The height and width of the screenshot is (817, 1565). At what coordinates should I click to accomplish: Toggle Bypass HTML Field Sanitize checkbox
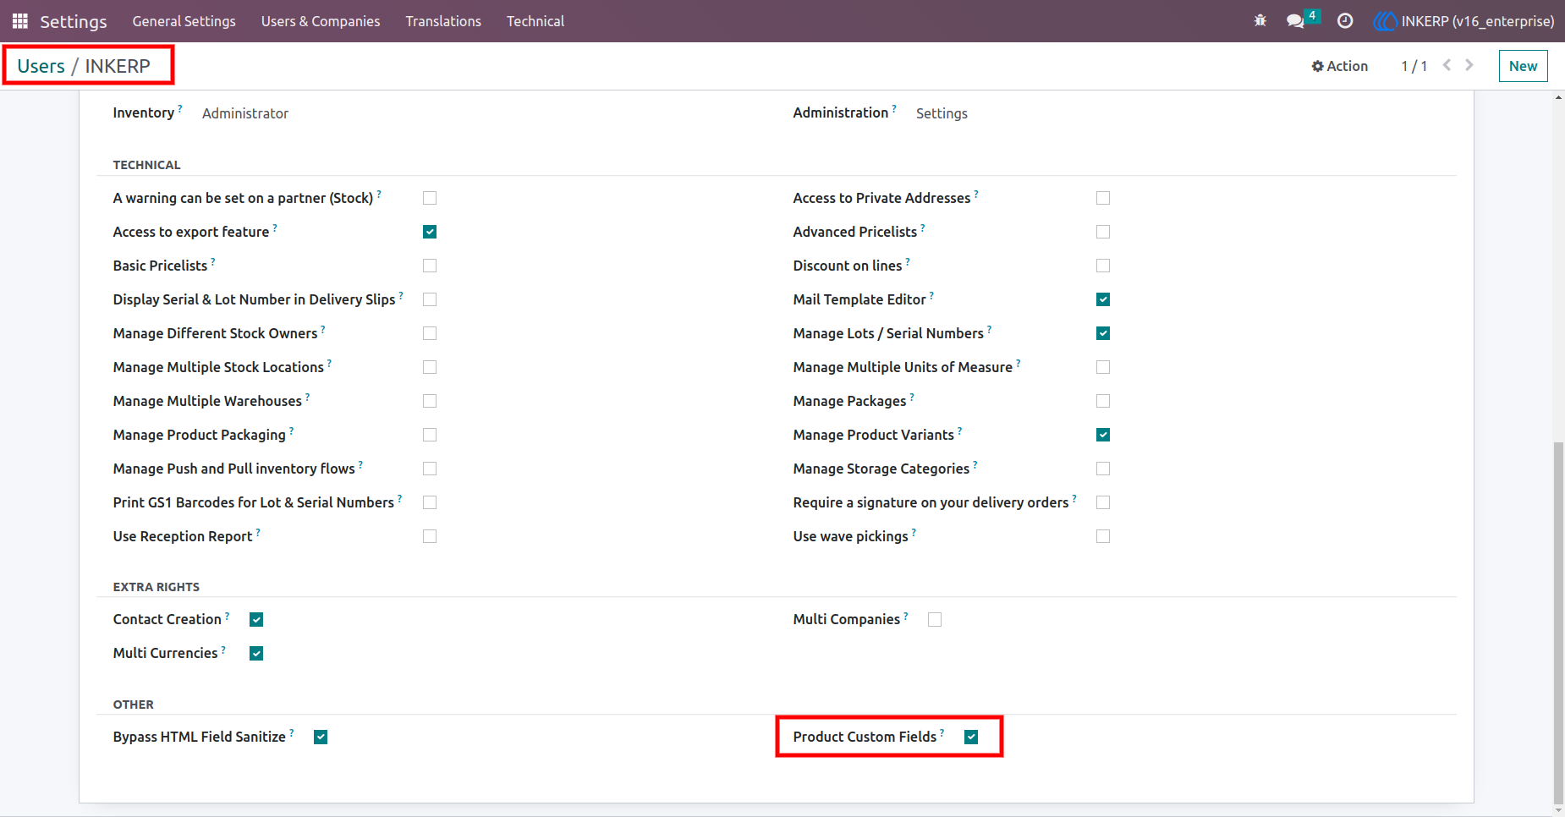(x=321, y=737)
